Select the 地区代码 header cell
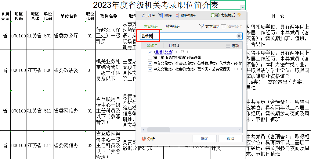Viewport: 311px width, 159px height. 19,16
